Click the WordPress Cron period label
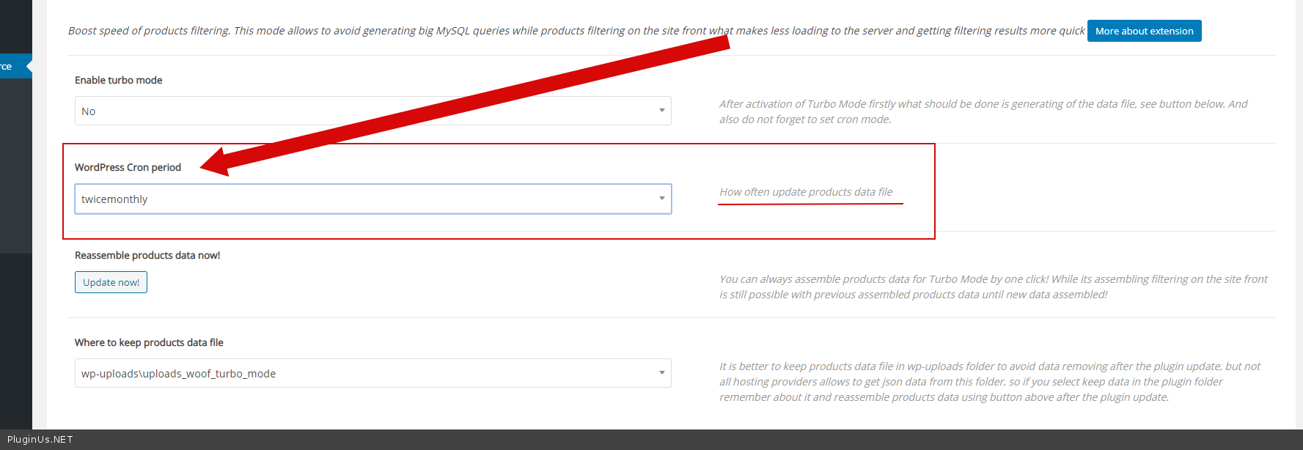This screenshot has height=450, width=1303. 128,167
